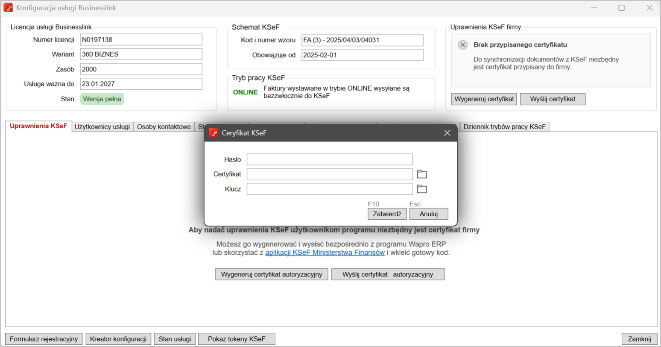Image resolution: width=661 pixels, height=347 pixels.
Task: Click the Certyfikat path input field
Action: [329, 174]
